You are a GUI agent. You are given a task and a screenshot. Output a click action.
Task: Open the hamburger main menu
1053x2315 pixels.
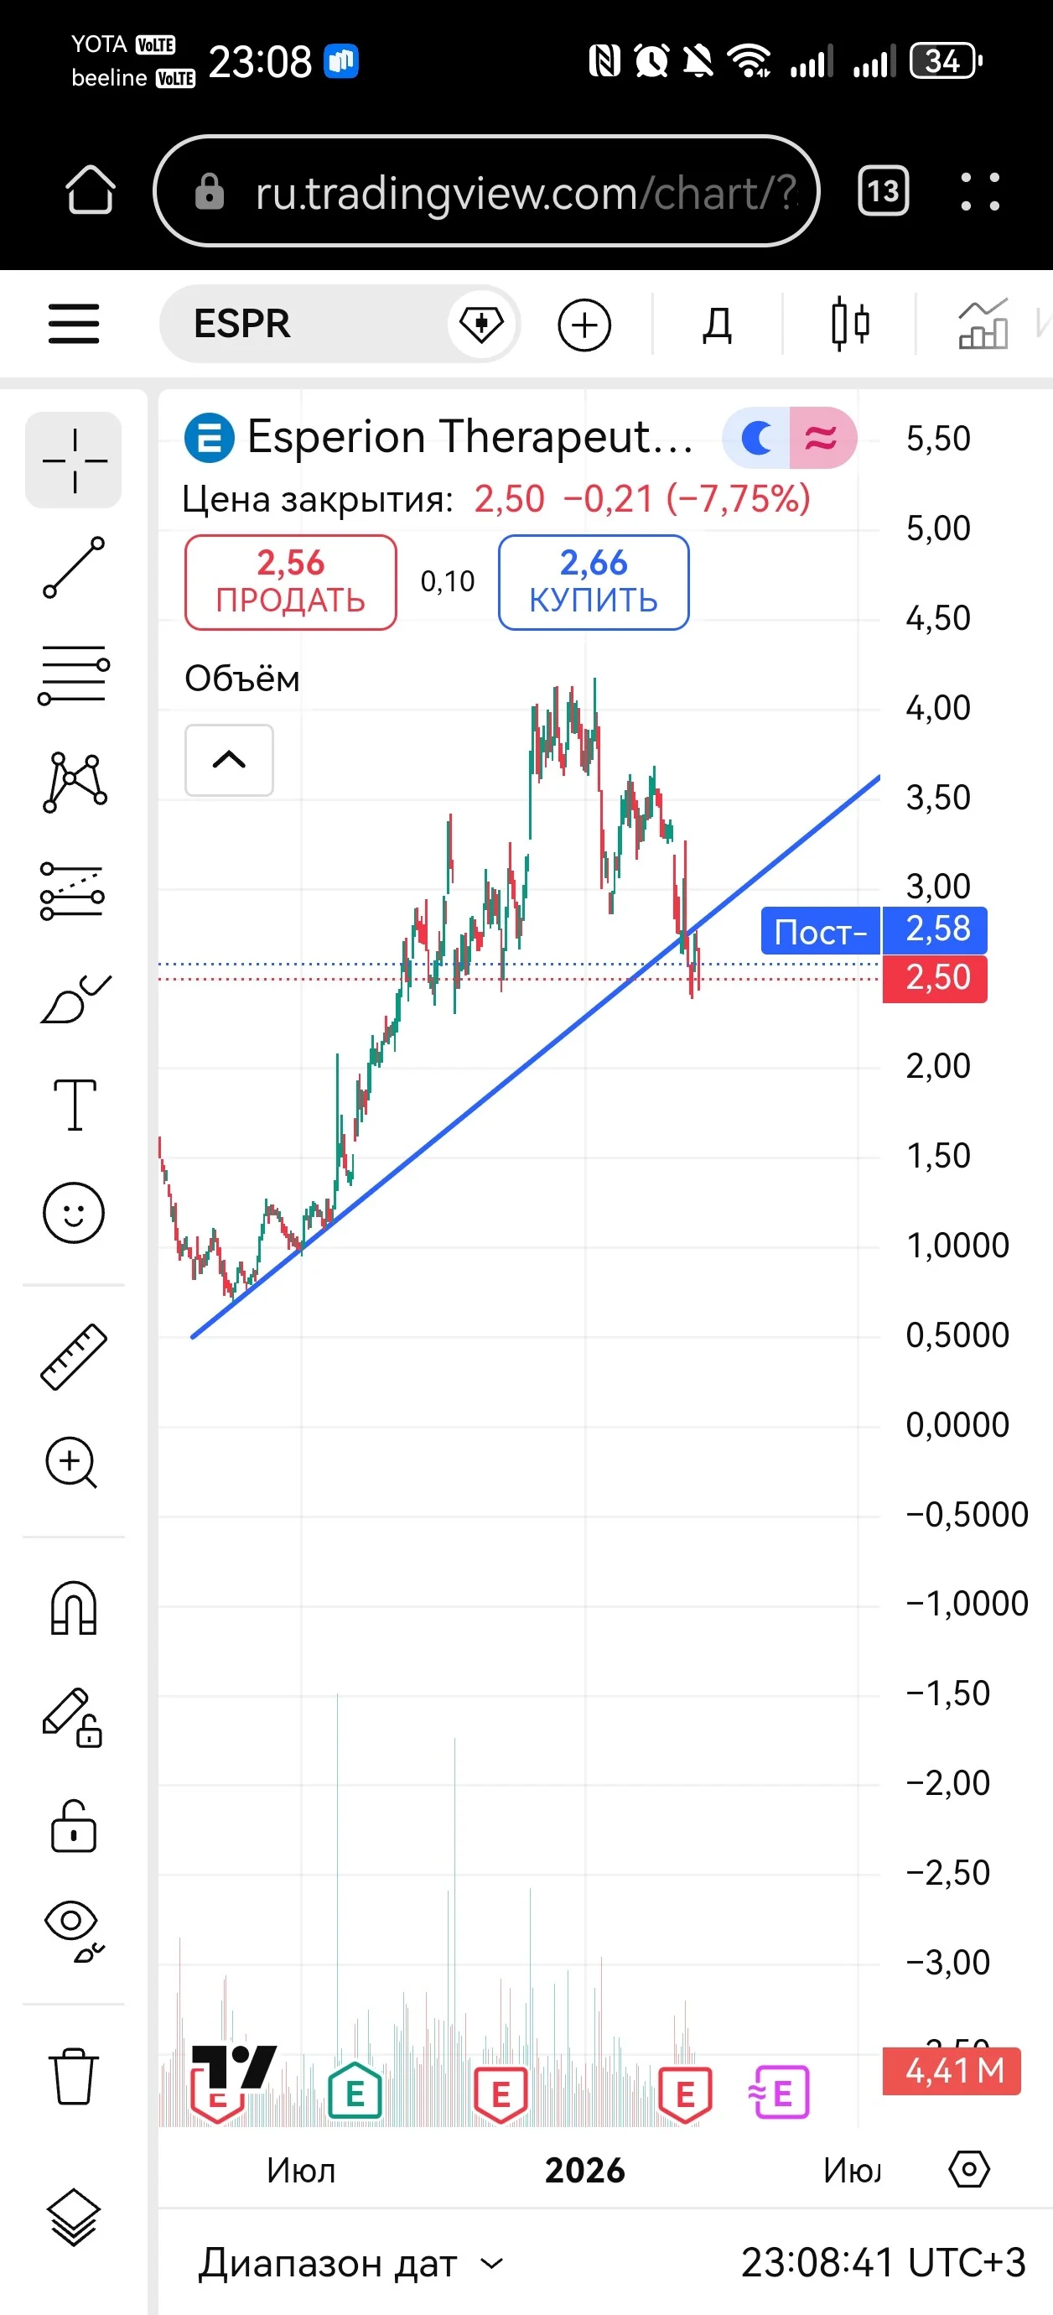coord(74,324)
